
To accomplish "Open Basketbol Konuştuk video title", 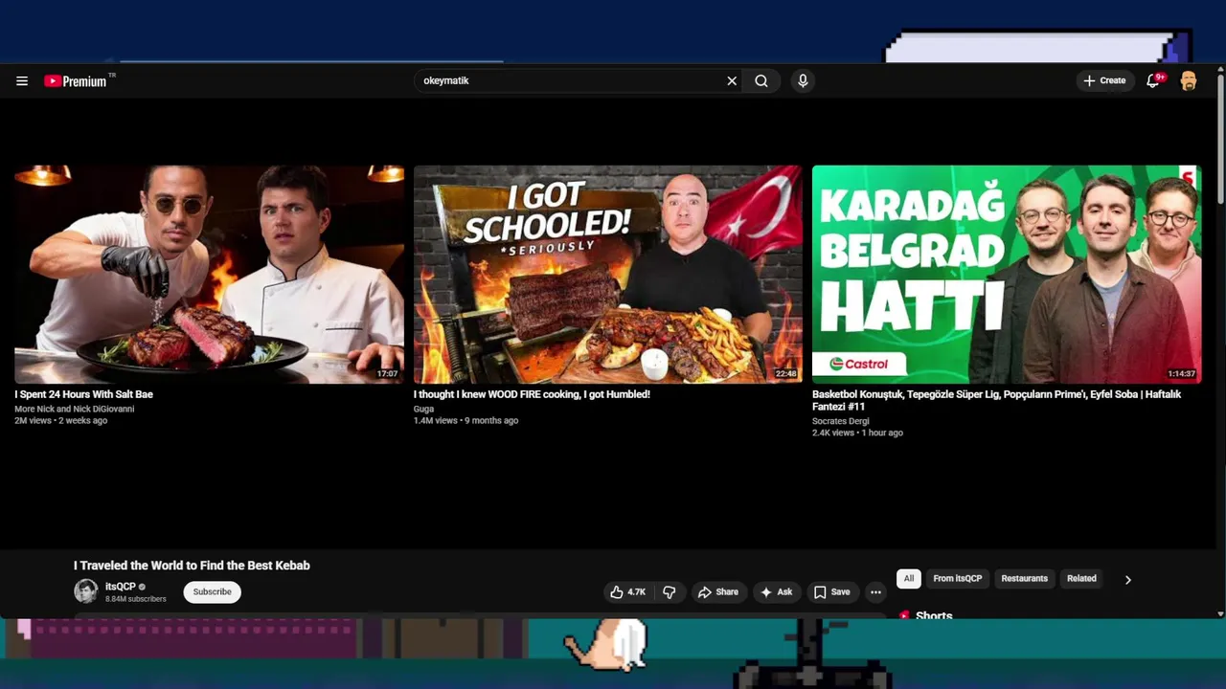I will tap(997, 400).
